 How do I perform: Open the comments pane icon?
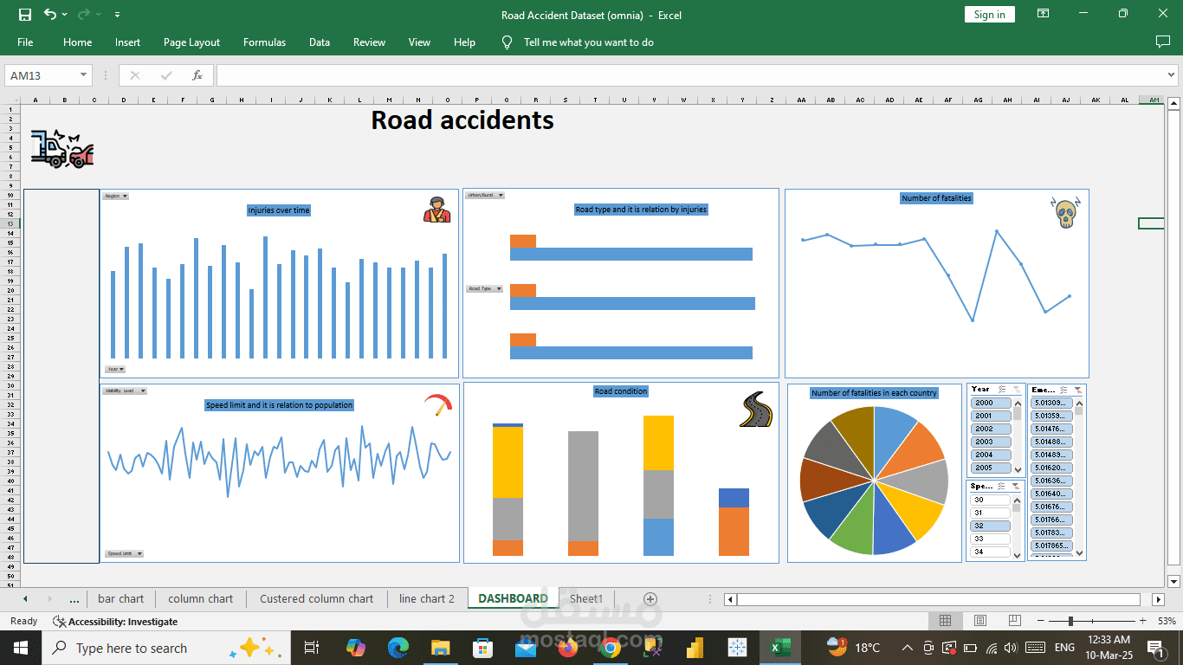1163,42
